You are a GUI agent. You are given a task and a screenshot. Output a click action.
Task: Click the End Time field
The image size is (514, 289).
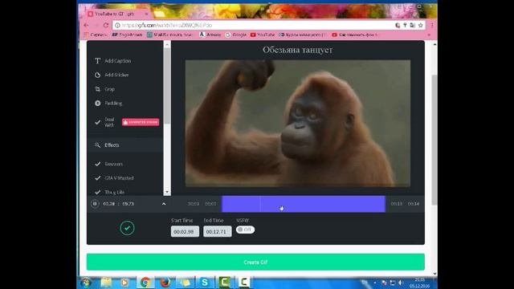coord(218,232)
